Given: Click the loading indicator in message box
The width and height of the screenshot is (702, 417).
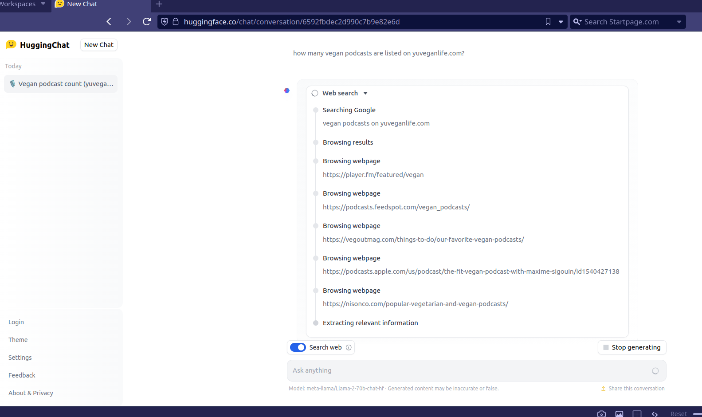Looking at the screenshot, I should pyautogui.click(x=655, y=371).
